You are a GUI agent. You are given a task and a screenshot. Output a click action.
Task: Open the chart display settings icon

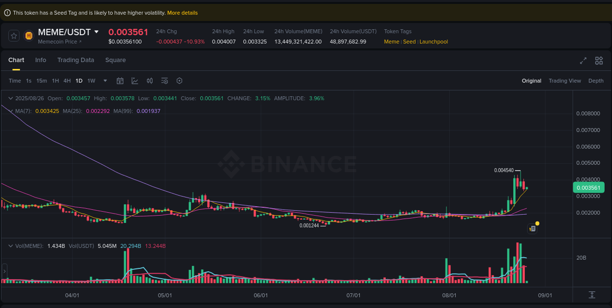(x=165, y=81)
